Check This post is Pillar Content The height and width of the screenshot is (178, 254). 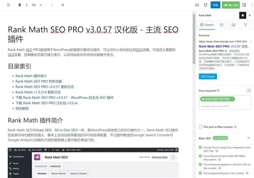tap(201, 127)
